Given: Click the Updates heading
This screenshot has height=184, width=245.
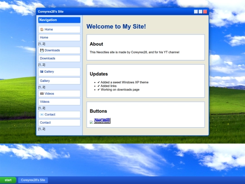Looking at the screenshot, I should pos(99,74).
